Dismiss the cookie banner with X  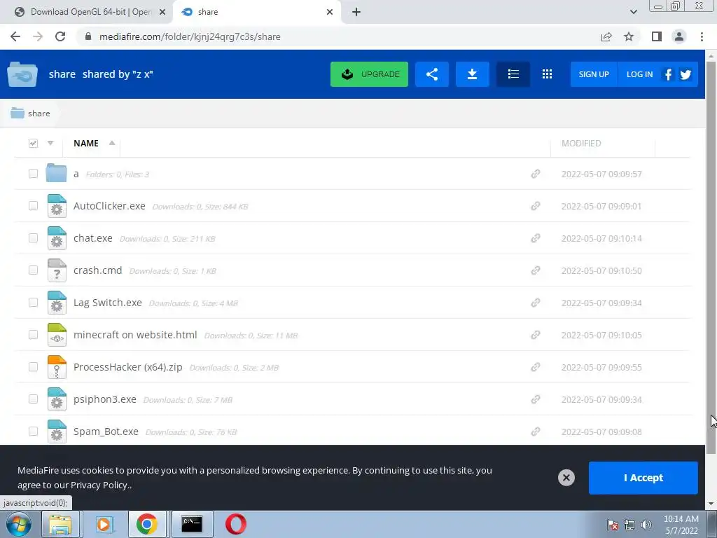coord(566,478)
